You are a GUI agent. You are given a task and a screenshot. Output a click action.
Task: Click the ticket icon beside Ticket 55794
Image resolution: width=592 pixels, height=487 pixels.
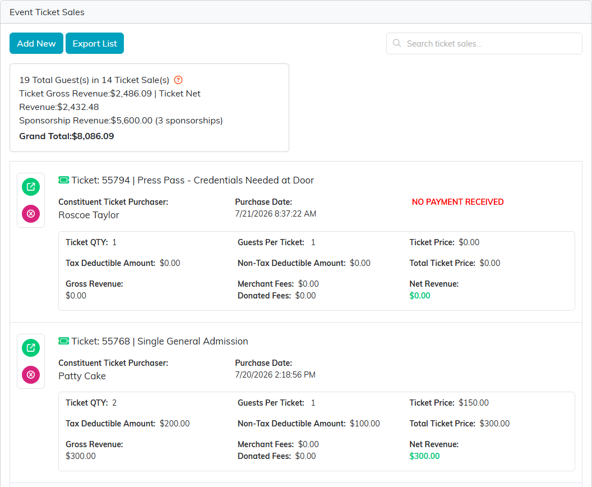pos(63,180)
